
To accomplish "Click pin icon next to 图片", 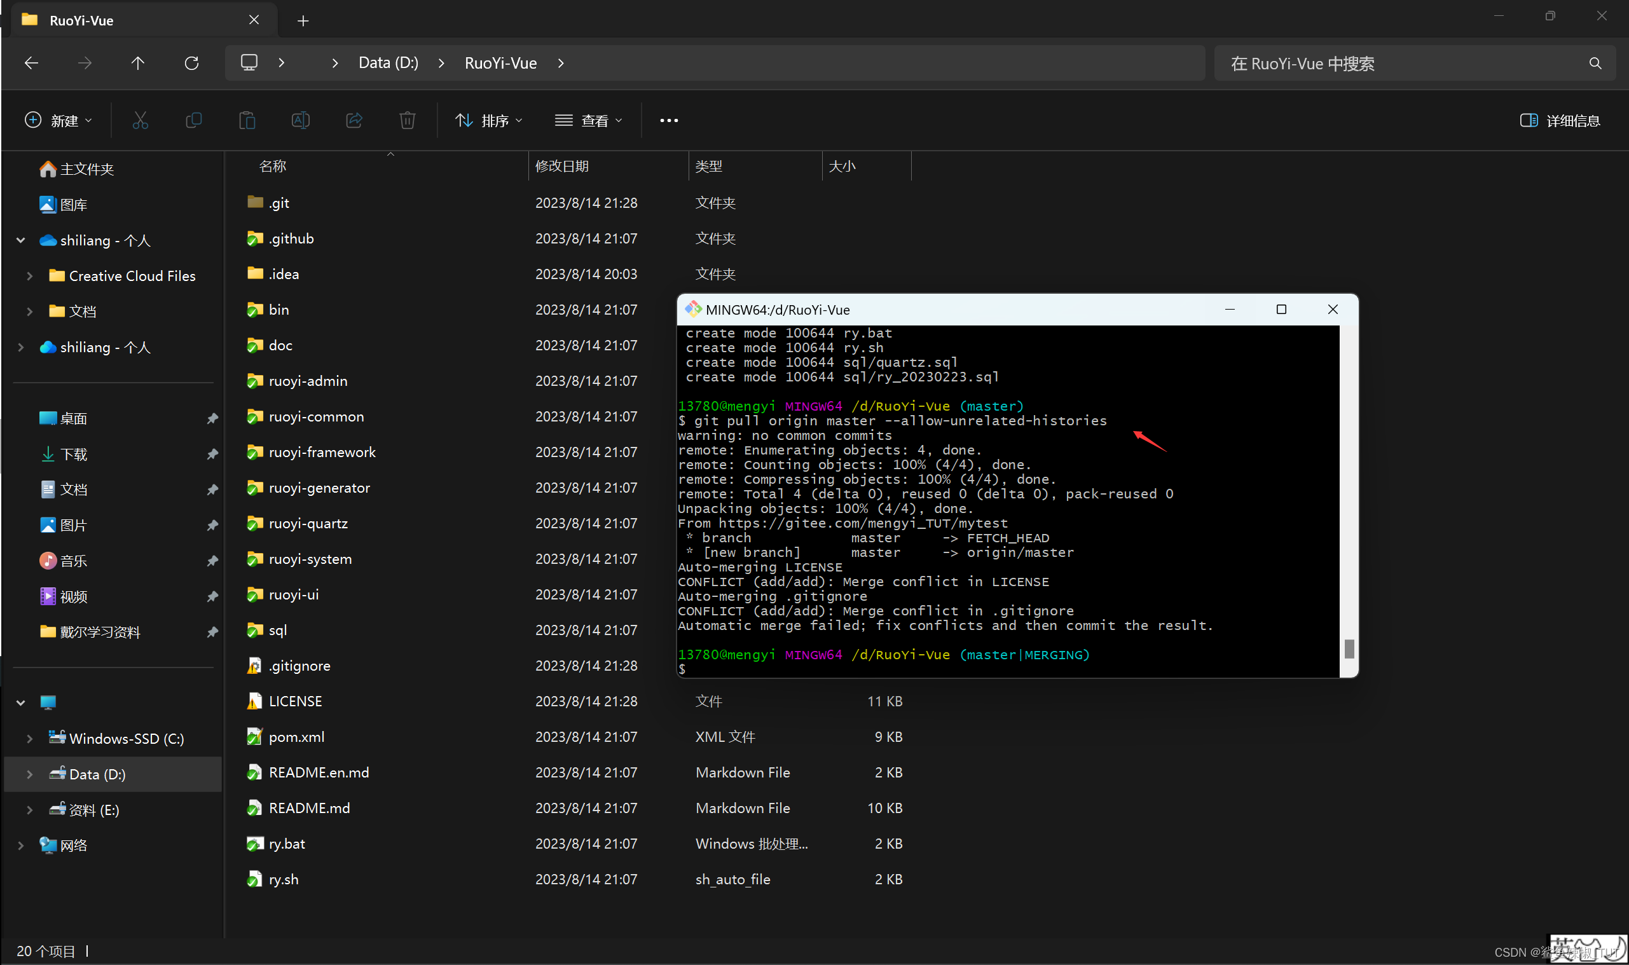I will (212, 524).
